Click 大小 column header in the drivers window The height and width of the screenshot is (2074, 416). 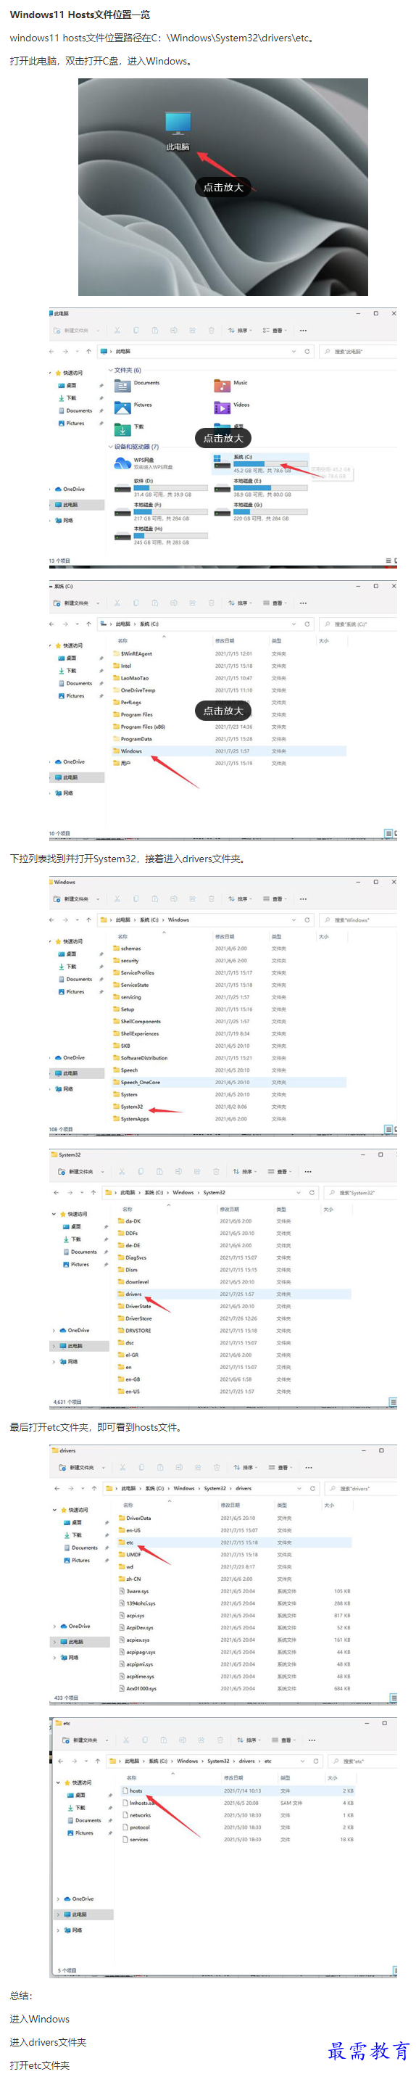click(329, 1505)
